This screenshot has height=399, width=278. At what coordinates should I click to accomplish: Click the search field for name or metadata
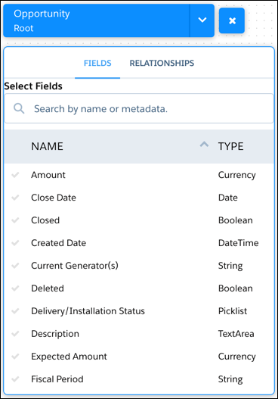point(139,109)
